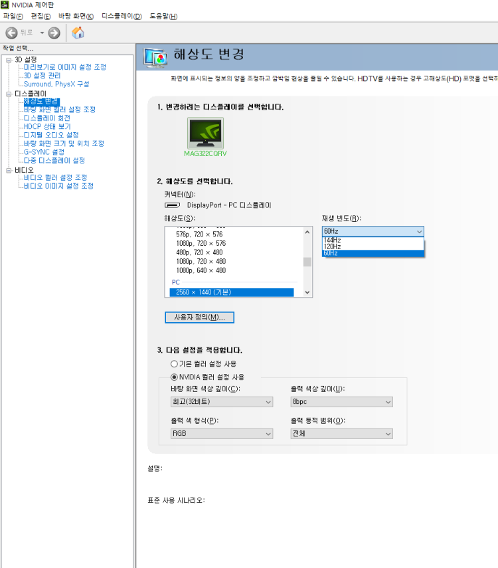Click the 사용자 정의(M)... button
The image size is (498, 568).
200,318
